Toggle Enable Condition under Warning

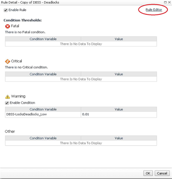[7, 103]
